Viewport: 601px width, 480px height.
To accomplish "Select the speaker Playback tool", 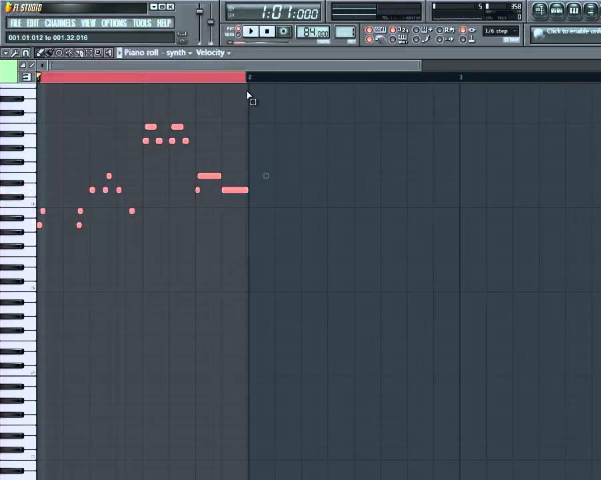I will pyautogui.click(x=109, y=53).
